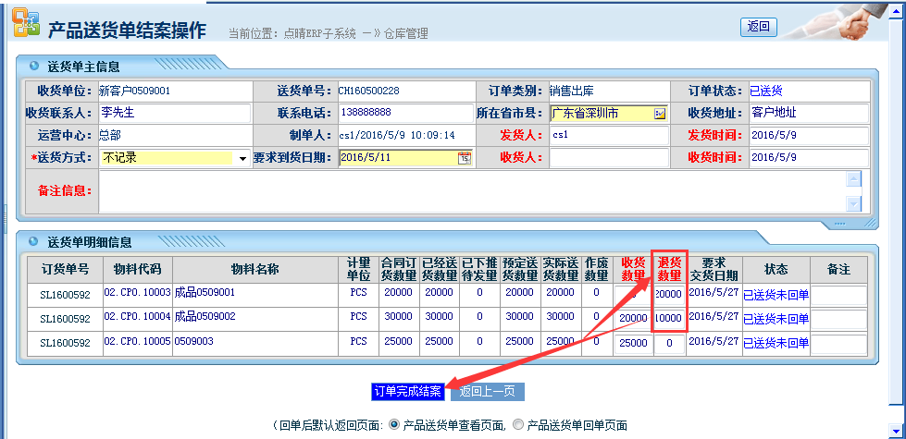Click the 订单完成结案 button
This screenshot has height=439, width=906.
pyautogui.click(x=407, y=391)
